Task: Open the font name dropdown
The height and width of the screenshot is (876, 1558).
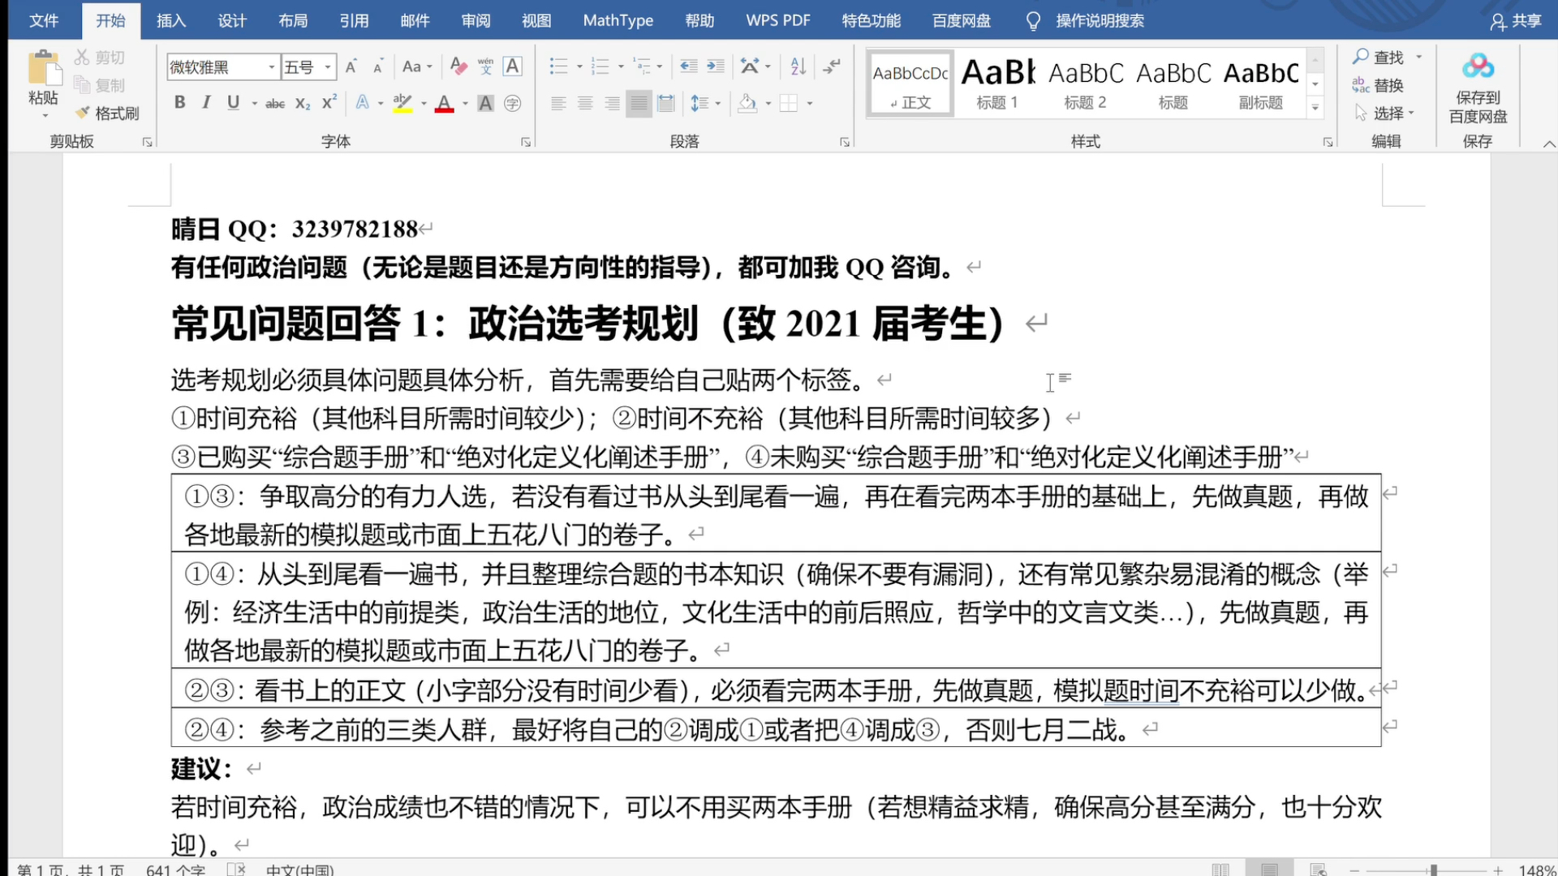Action: (272, 67)
